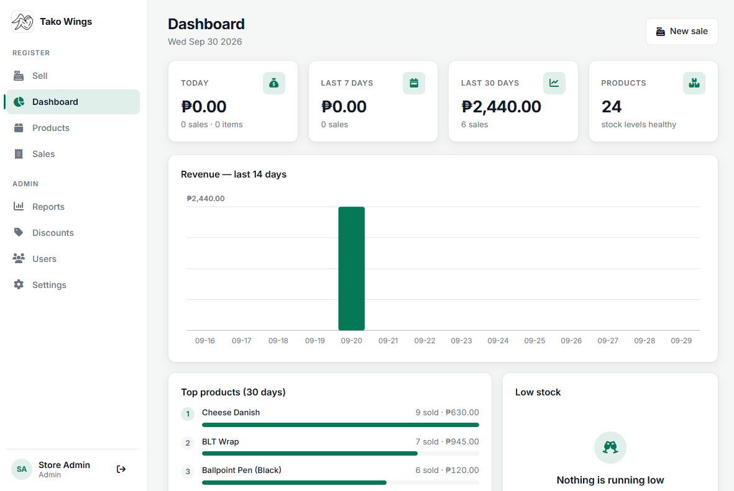
Task: Click the Products box icon
Action: pos(19,128)
